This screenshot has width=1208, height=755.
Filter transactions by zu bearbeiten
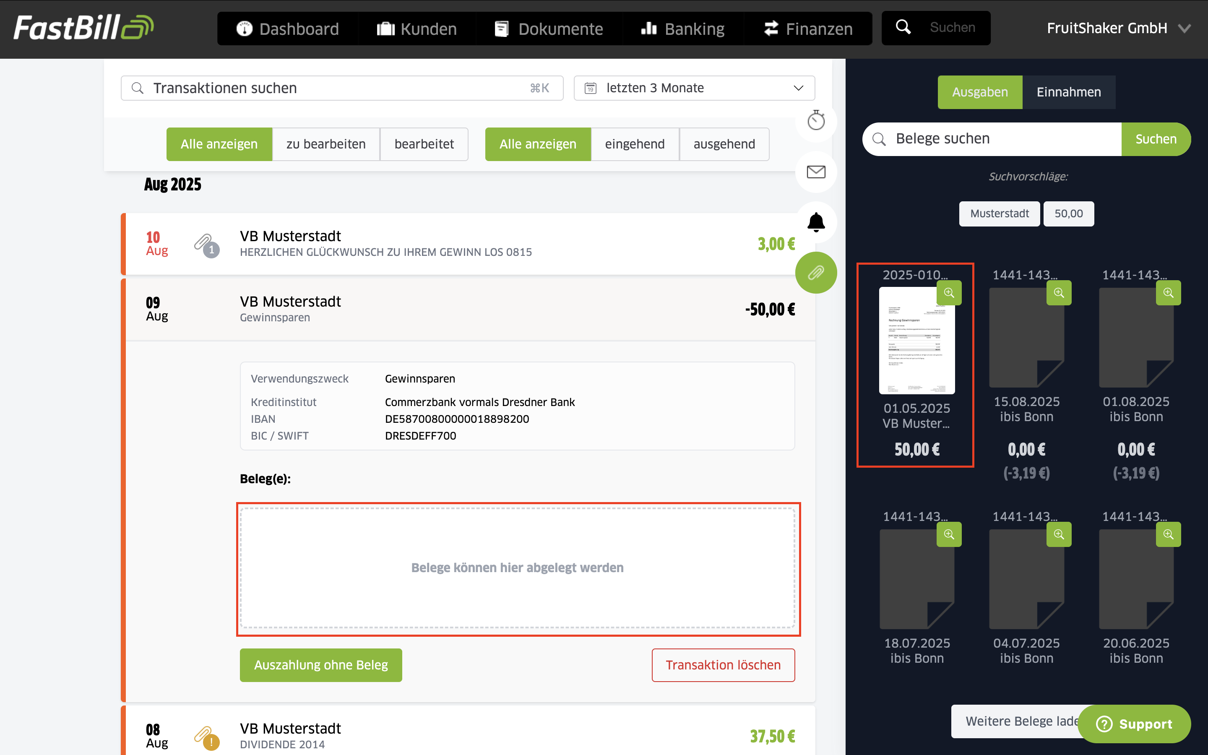click(326, 144)
